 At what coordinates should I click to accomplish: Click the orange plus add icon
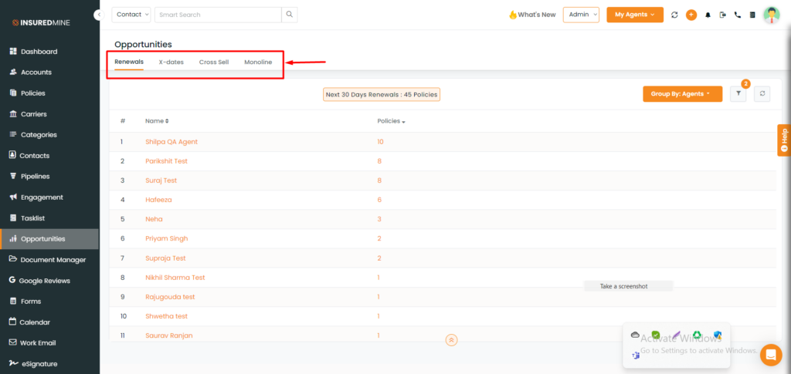(x=691, y=15)
